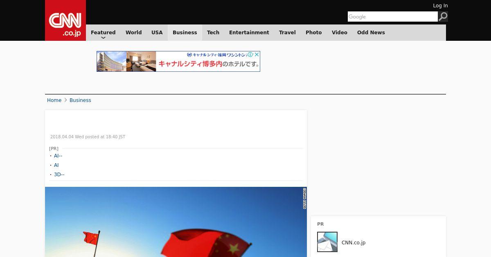Screen dimensions: 491x257
Task: Open the 'AI--' PR link
Action: coord(58,156)
